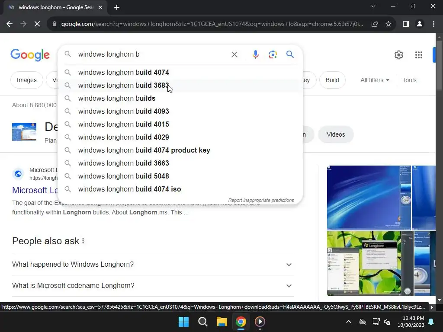Click the Tools button
Viewport: 443px width, 332px height.
click(409, 80)
